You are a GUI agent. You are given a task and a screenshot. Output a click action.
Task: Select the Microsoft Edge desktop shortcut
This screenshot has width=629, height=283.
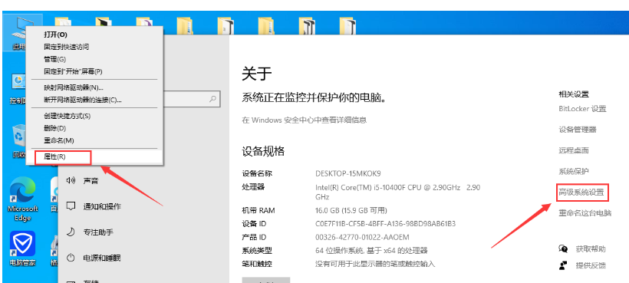pos(22,199)
